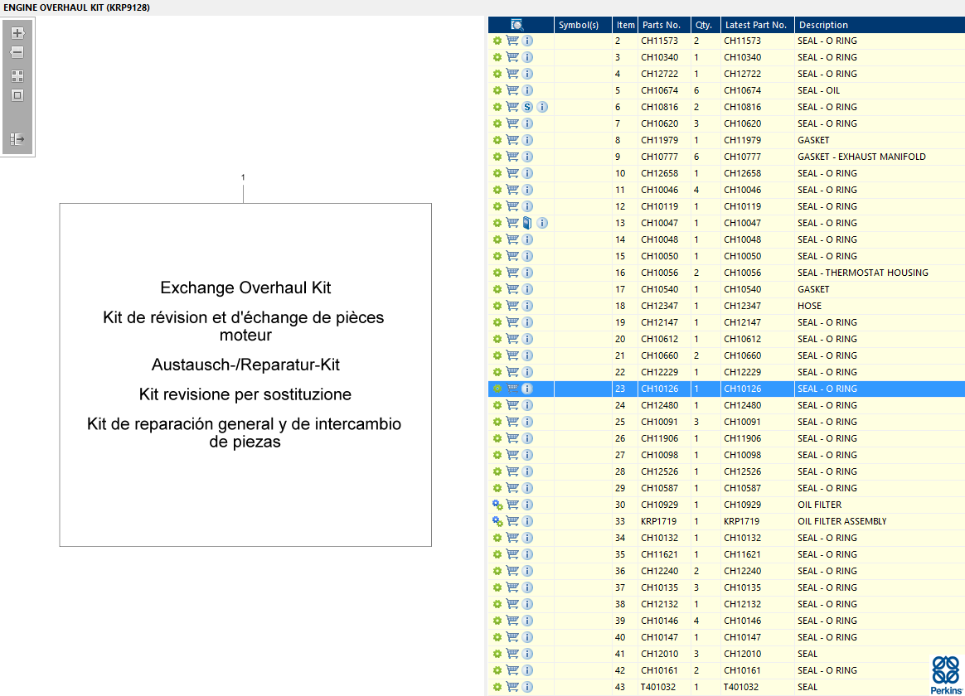Add GASKET - EXHAUST MANIFOLD item 9 to cart
This screenshot has width=965, height=696.
[x=512, y=156]
